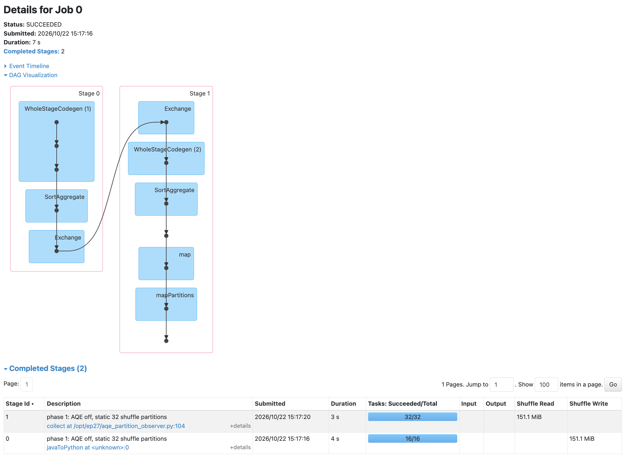
Task: Select the Exchange node in Stage 1
Action: (166, 118)
